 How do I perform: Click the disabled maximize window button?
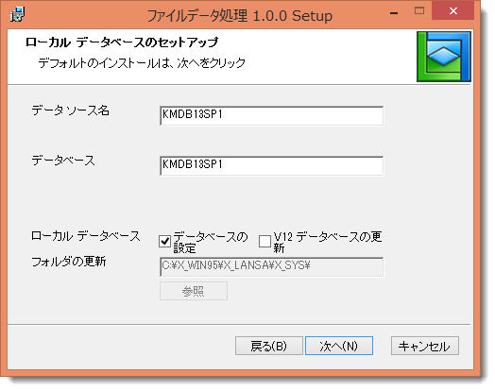[x=418, y=11]
